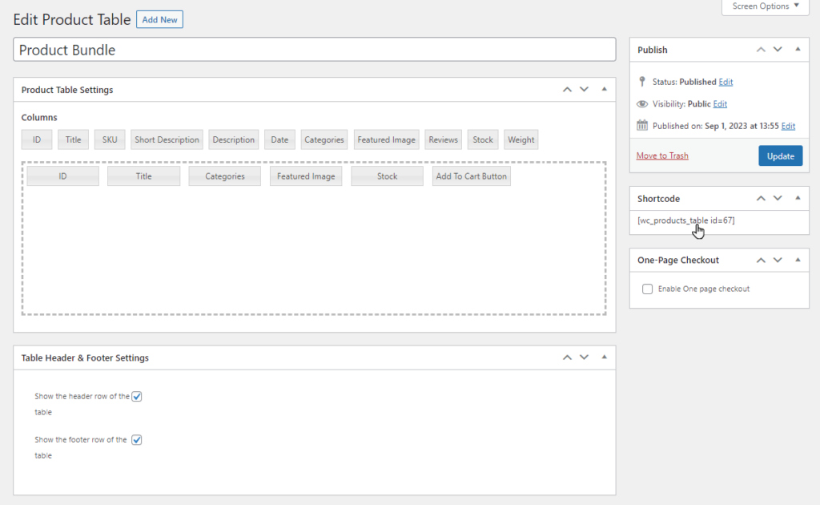Click Categories column in the dashed area
Viewport: 820px width, 505px height.
click(225, 176)
